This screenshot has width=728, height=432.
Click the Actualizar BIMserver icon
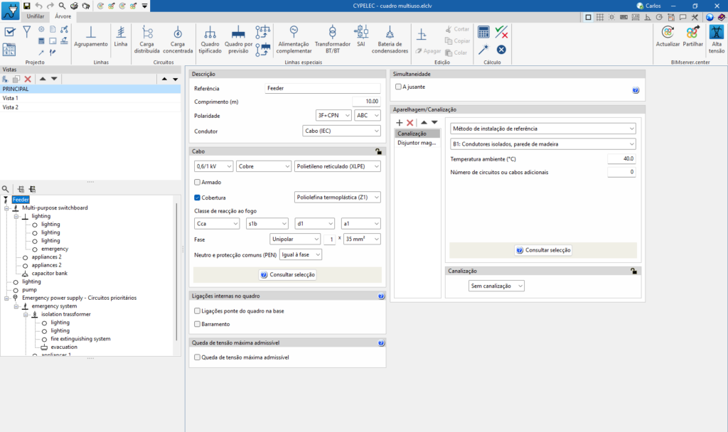click(668, 37)
